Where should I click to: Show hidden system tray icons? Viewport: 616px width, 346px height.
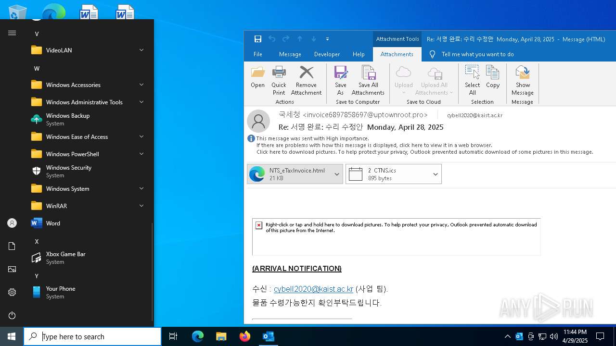pos(507,336)
